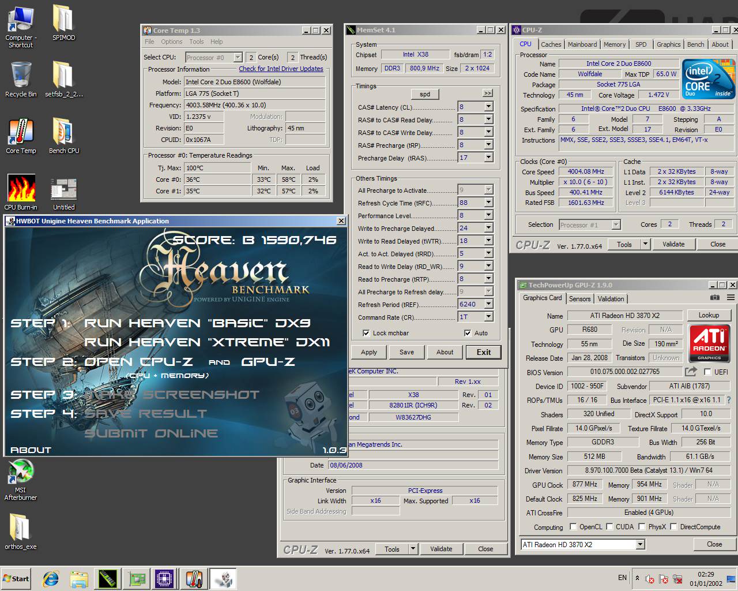Click the Start button

[16, 579]
